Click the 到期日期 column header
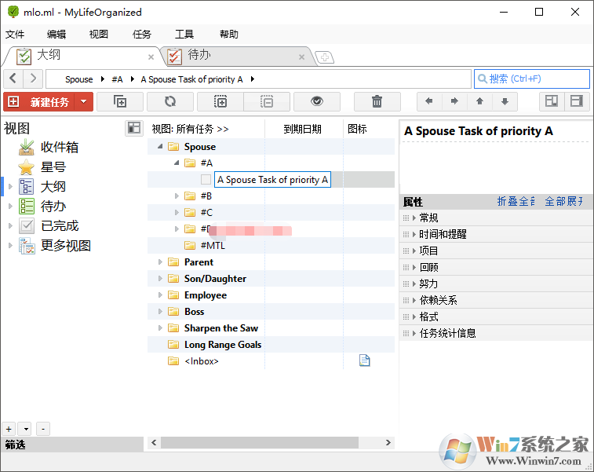The height and width of the screenshot is (472, 594). (302, 130)
